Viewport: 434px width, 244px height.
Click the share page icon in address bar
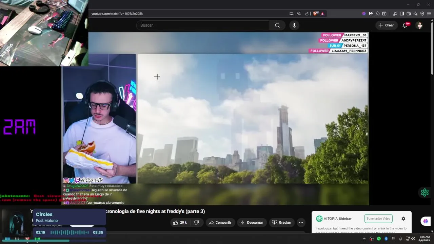tap(307, 14)
